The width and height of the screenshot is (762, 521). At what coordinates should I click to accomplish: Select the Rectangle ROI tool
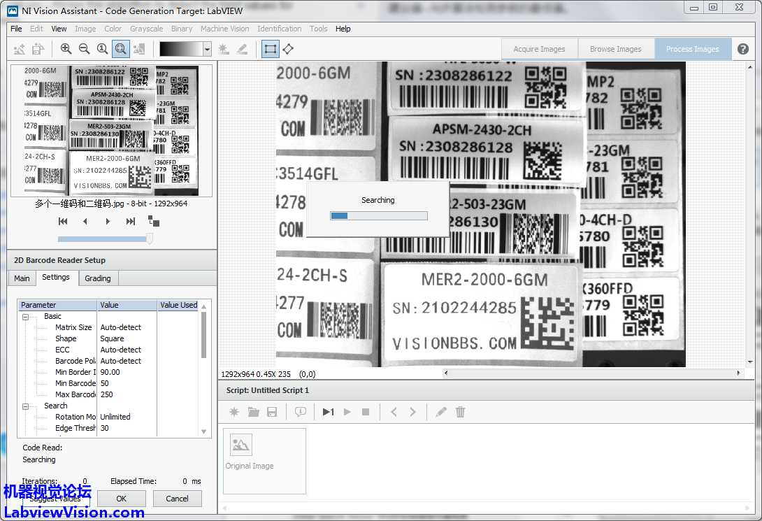coord(270,49)
